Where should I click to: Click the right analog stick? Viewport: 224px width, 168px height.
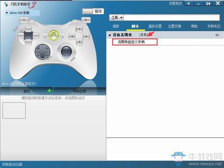[66, 52]
